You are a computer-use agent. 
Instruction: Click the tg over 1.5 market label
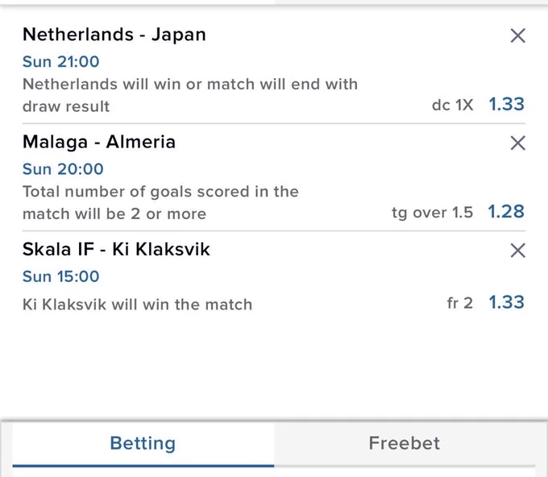click(x=432, y=213)
